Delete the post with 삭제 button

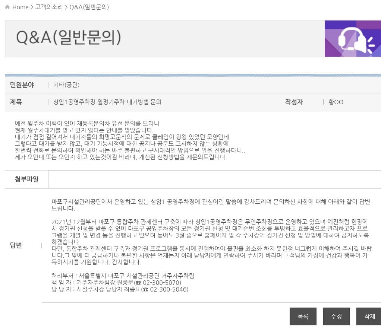[369, 316]
